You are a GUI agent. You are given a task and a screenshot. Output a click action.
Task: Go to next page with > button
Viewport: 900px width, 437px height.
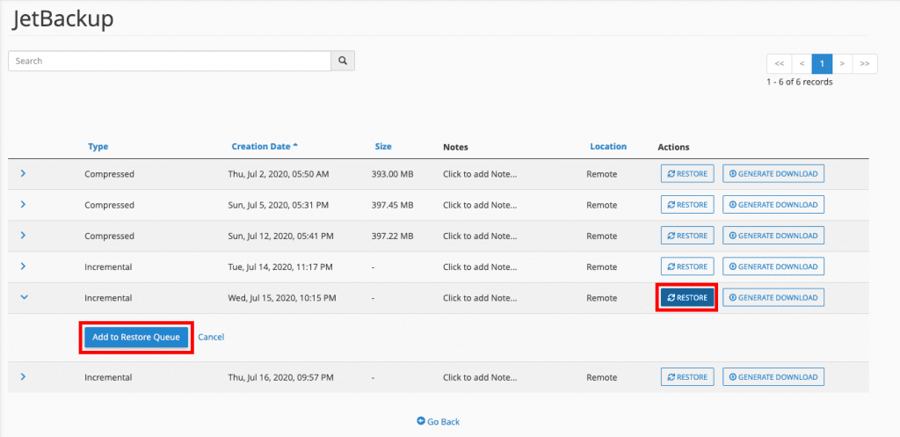coord(842,63)
